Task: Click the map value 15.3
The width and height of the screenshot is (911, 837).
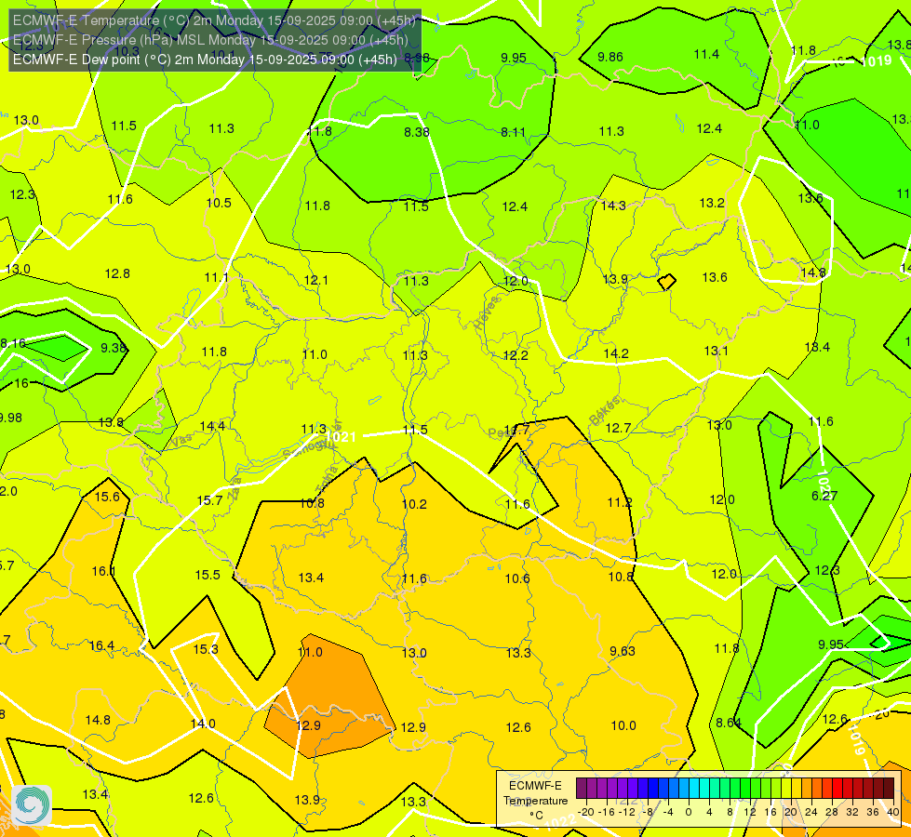Action: tap(206, 649)
